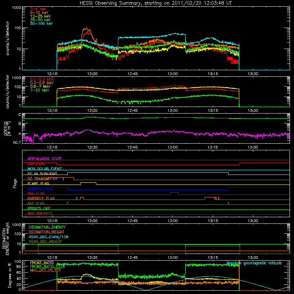Select the 0.1-0.3 MeV legend label
294x294 pixels.
(42, 79)
